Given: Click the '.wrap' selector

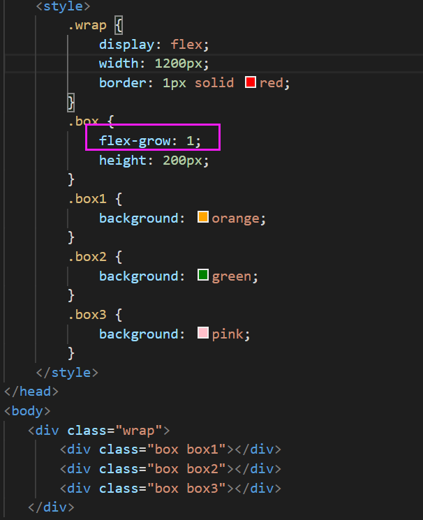Looking at the screenshot, I should (x=87, y=26).
